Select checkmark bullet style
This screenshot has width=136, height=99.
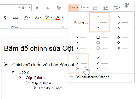(102, 63)
